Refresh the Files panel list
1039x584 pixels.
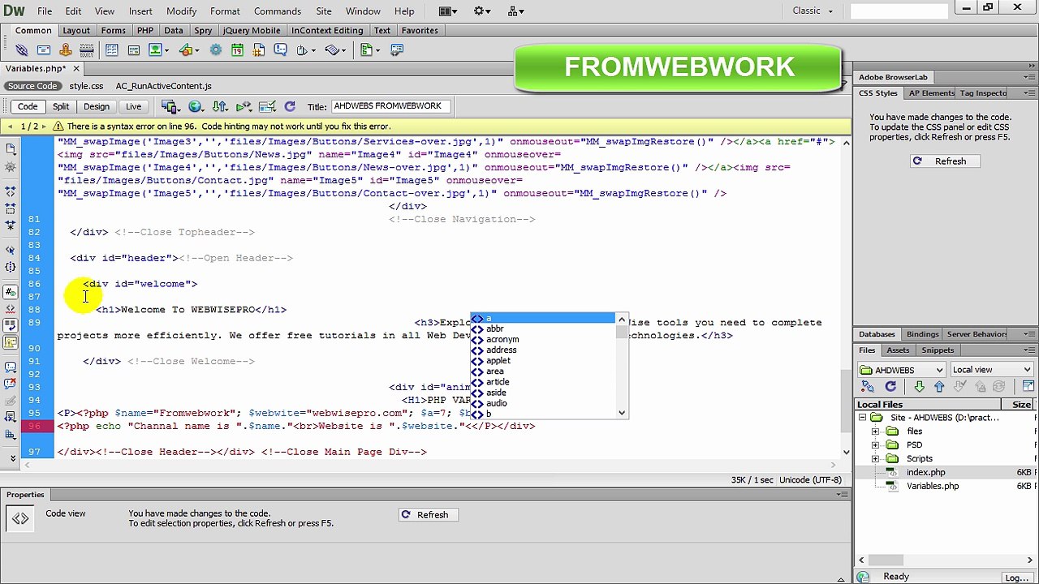890,388
